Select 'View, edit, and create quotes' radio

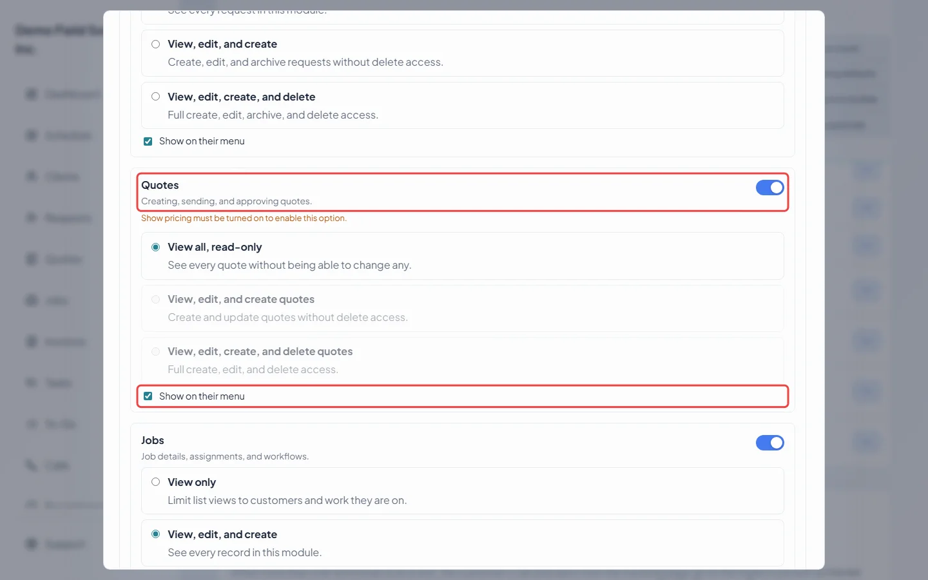pyautogui.click(x=155, y=300)
